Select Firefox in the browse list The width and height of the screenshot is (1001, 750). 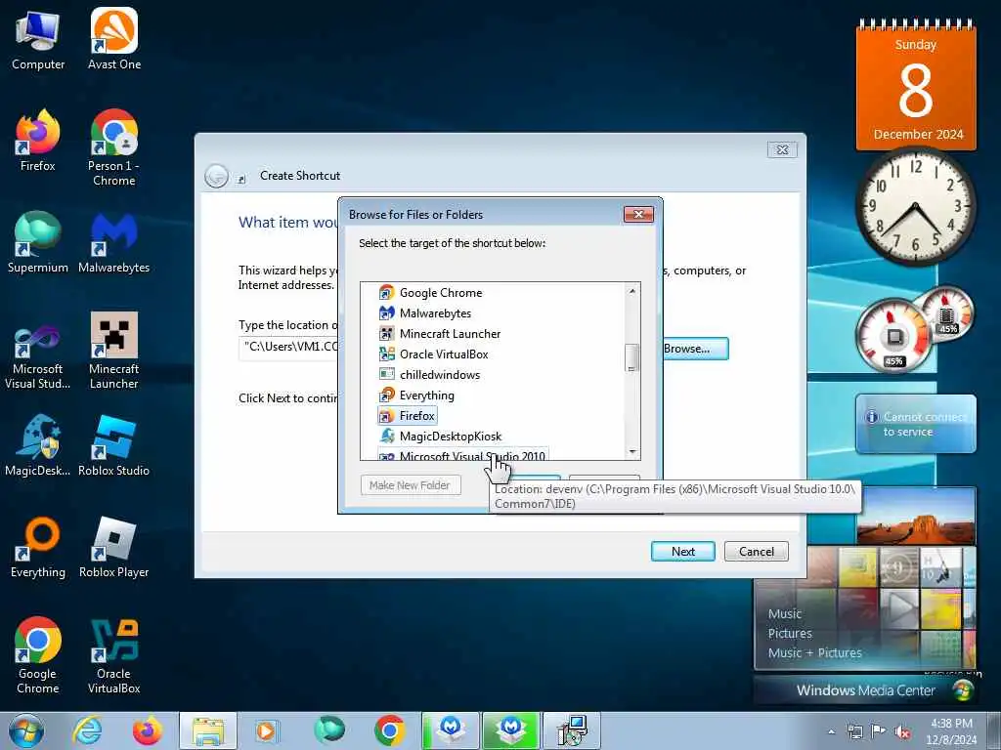point(408,416)
